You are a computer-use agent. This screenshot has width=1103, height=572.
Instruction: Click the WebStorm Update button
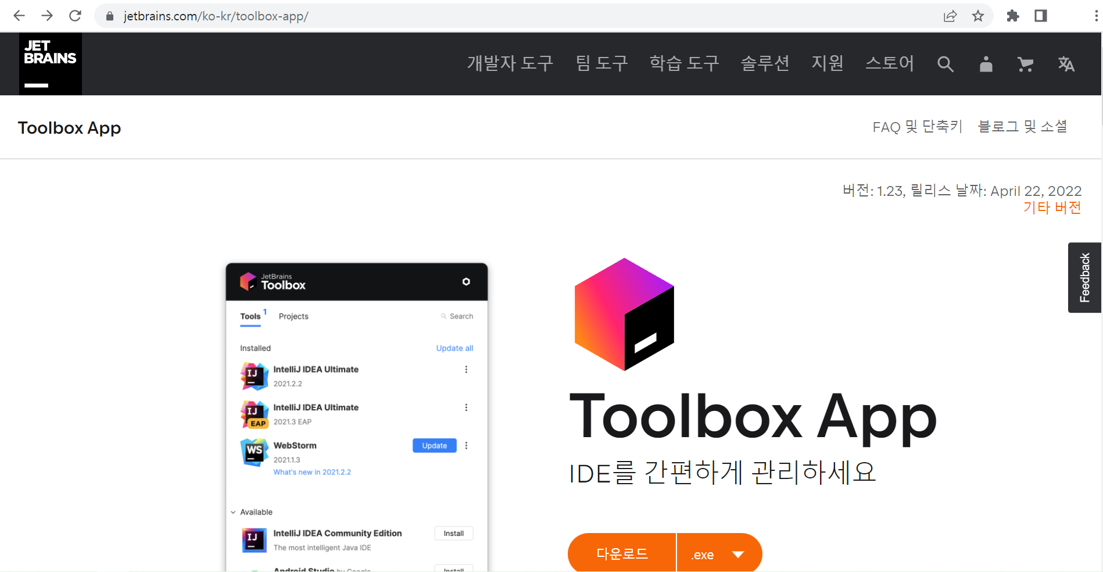435,446
